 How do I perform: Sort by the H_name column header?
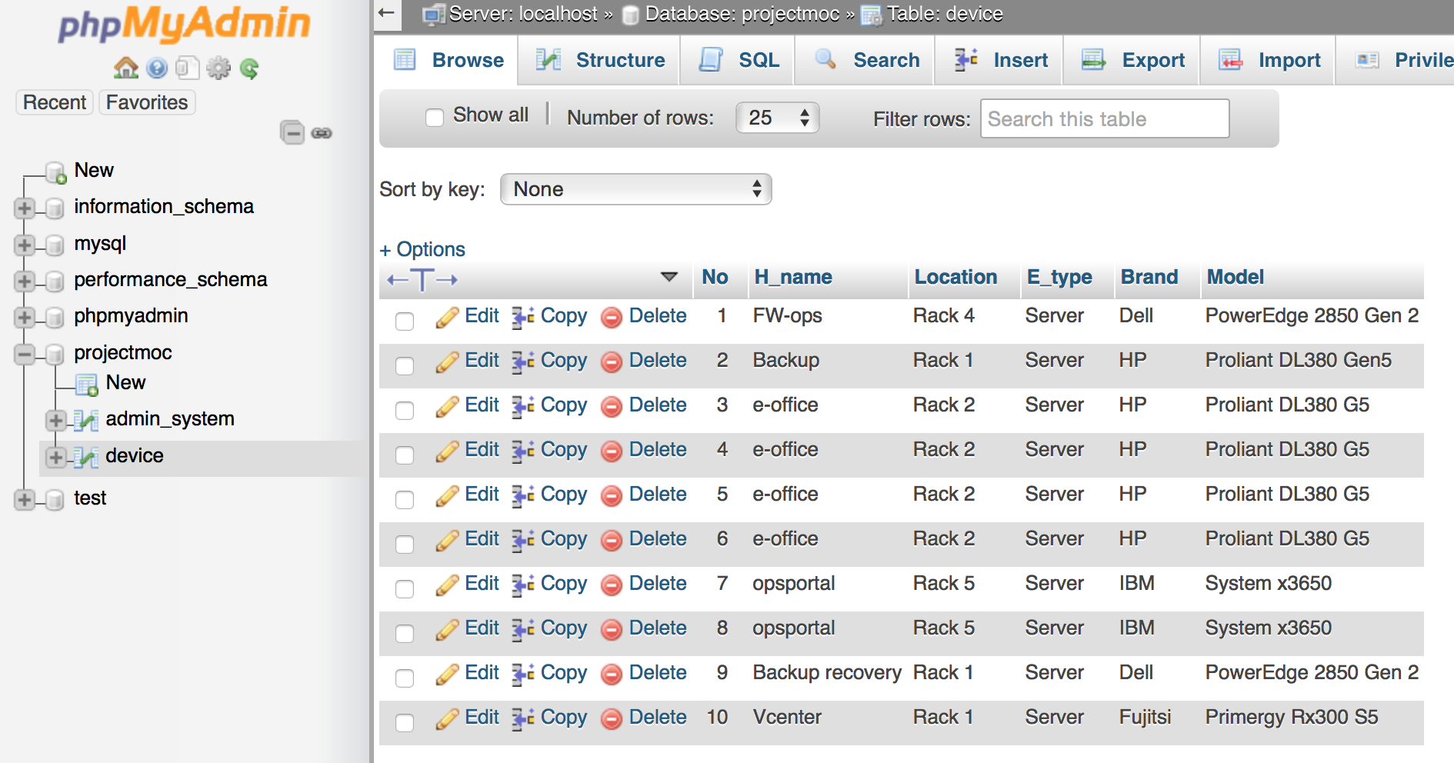(793, 277)
